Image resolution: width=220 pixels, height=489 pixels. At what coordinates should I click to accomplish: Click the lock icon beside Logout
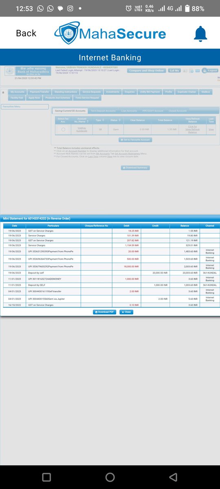[x=204, y=70]
